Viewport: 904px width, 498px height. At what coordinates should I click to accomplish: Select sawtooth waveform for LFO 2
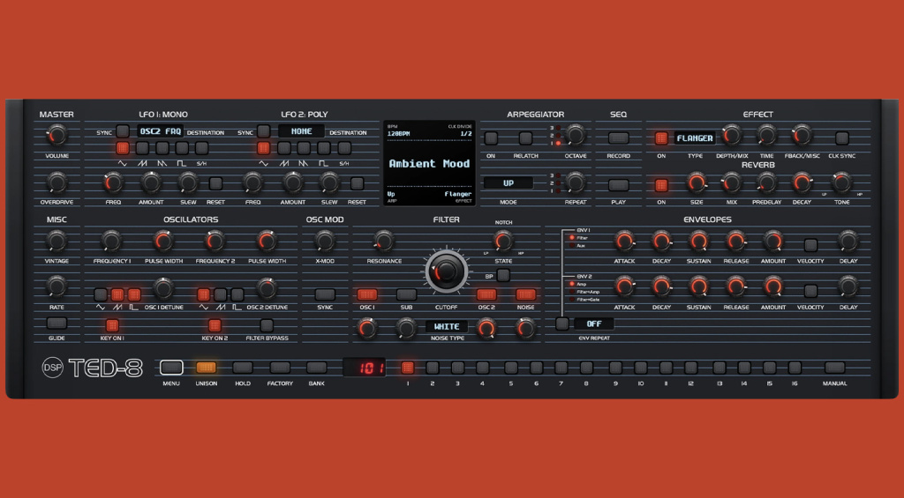pyautogui.click(x=284, y=148)
